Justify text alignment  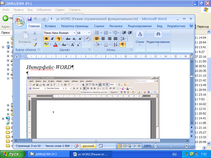116,39
